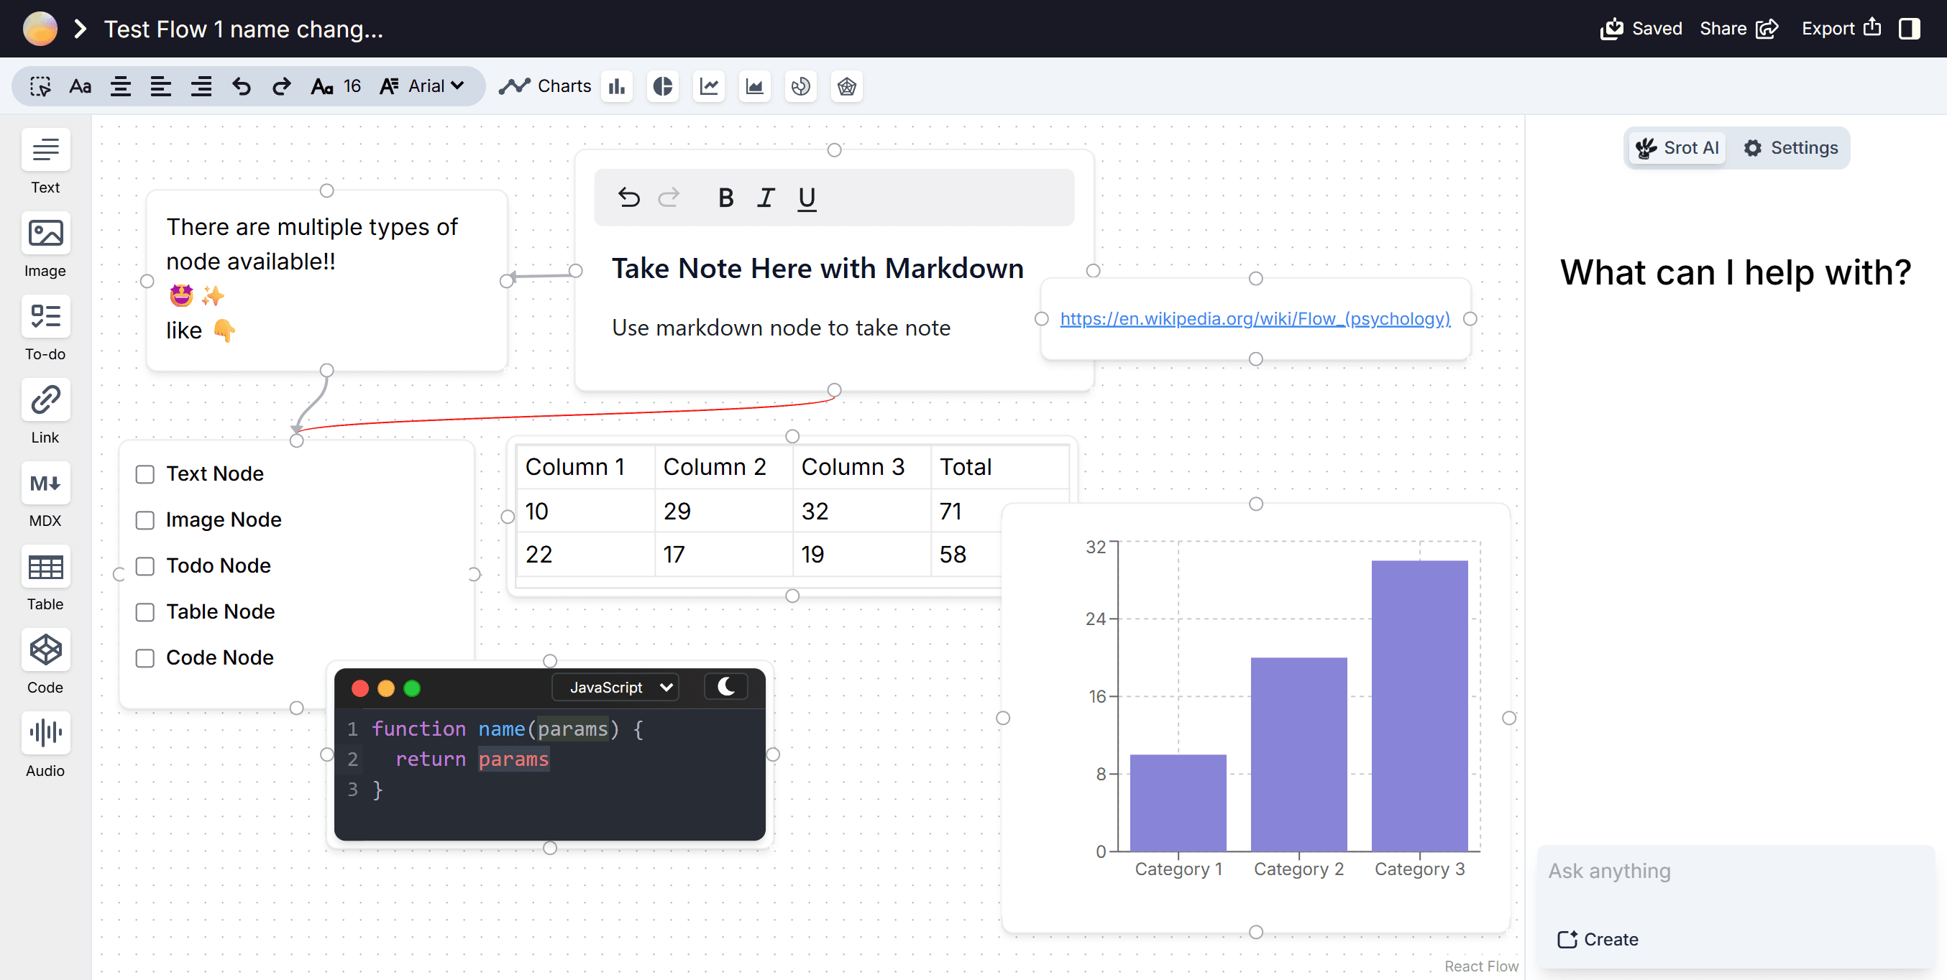
Task: Select table cell with value 29
Action: pos(723,511)
